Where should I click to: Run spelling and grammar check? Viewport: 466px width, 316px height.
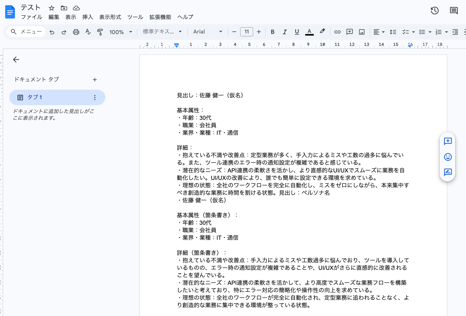(88, 32)
